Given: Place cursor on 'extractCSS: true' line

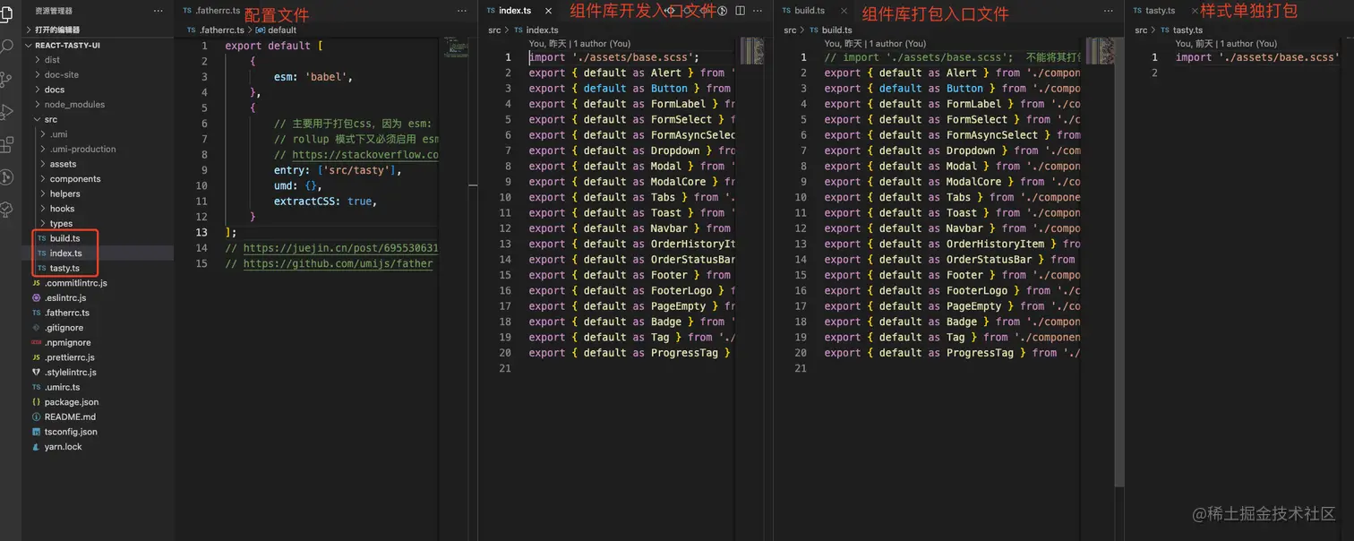Looking at the screenshot, I should click(x=325, y=202).
